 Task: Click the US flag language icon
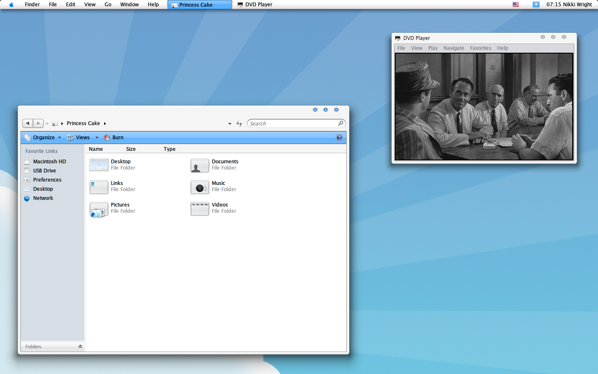516,5
